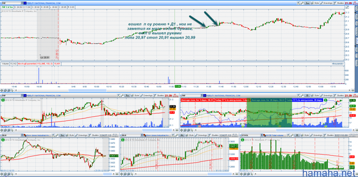Viewport: 358px width, 177px height.
Task: Open FNF symbol dropdown on top chart
Action: click(x=22, y=3)
